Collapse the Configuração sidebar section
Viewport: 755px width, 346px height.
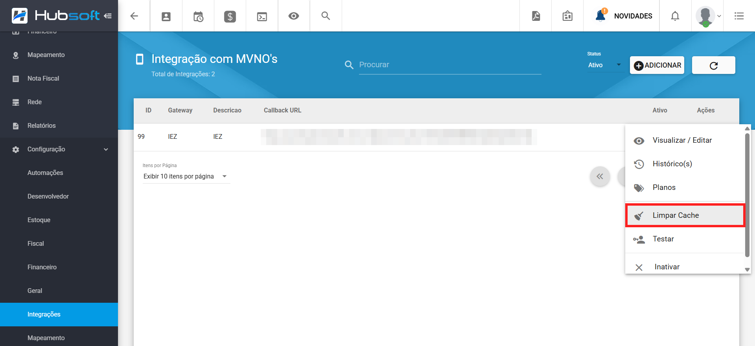(x=106, y=149)
